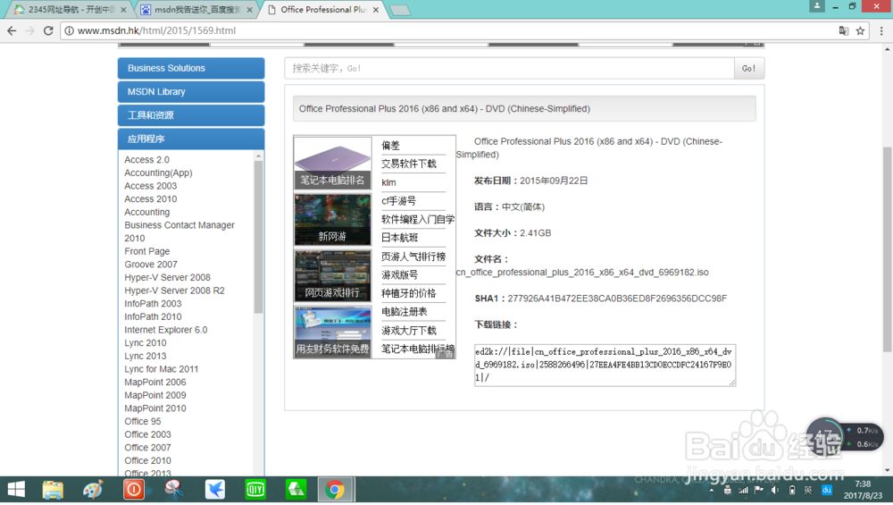Screen dimensions: 893x505
Task: Expand the MSDN Library category
Action: tap(191, 92)
